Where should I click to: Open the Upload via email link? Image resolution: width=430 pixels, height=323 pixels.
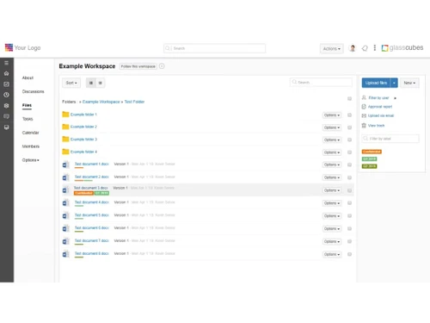(381, 115)
